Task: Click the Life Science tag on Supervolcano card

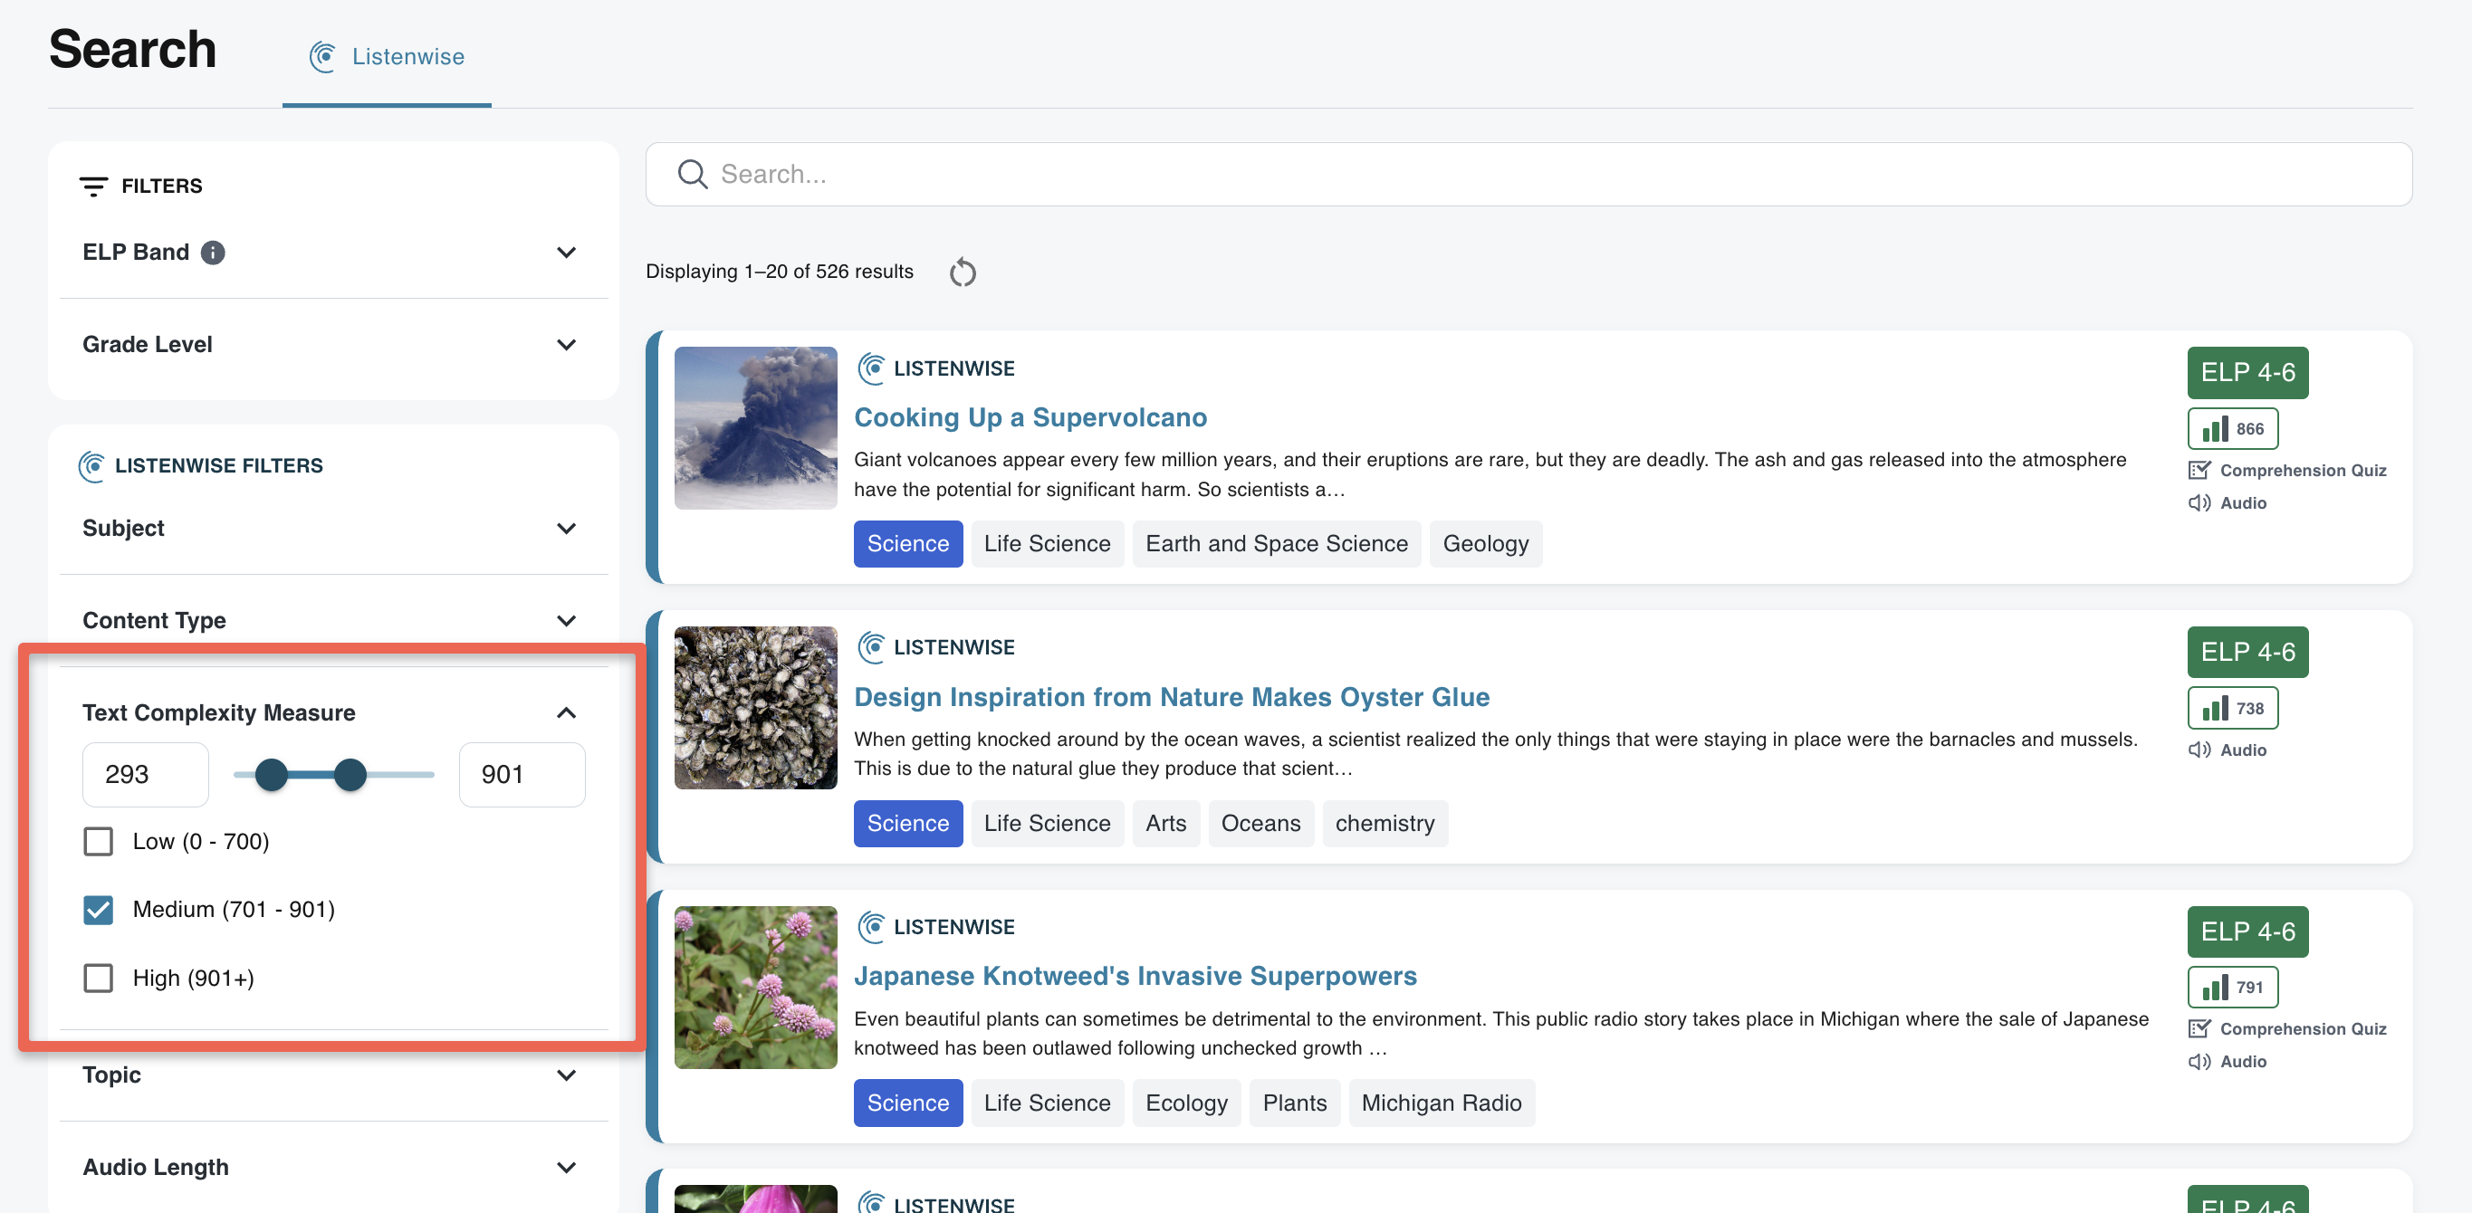Action: pos(1047,544)
